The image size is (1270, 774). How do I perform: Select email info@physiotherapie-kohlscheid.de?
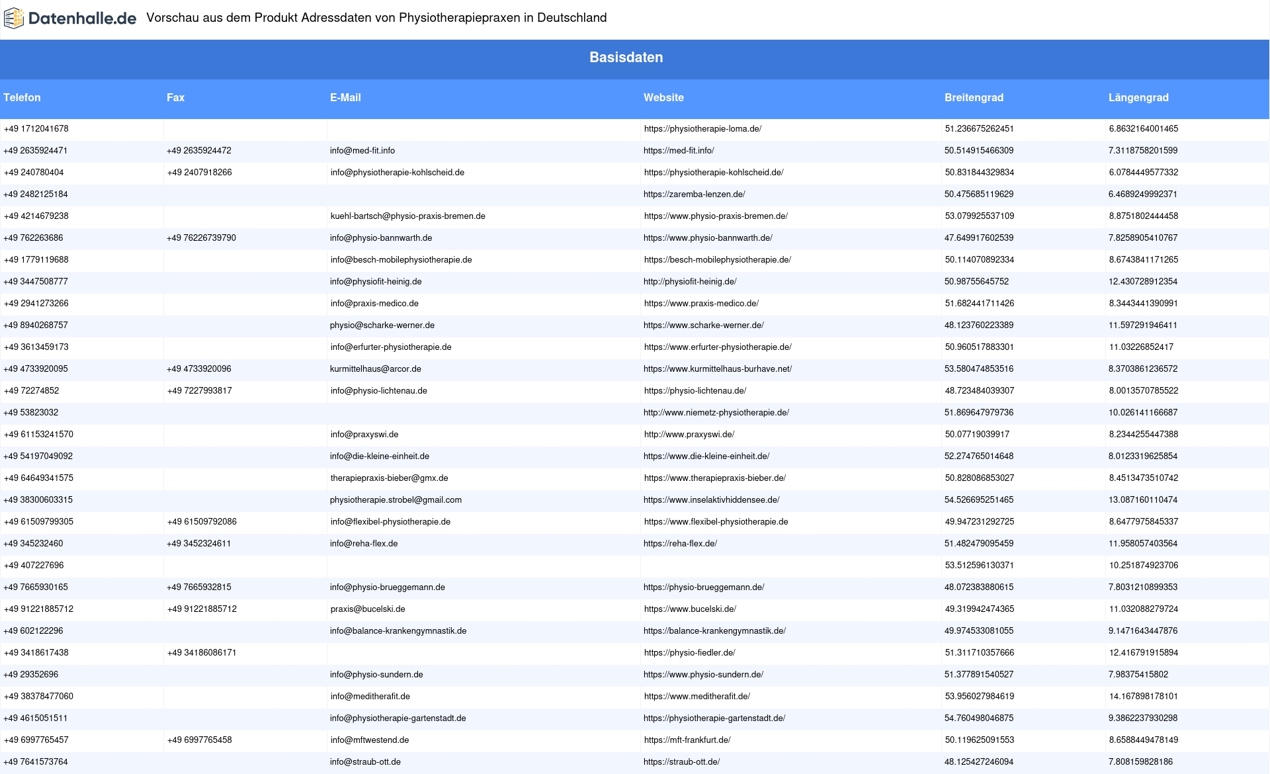tap(398, 173)
